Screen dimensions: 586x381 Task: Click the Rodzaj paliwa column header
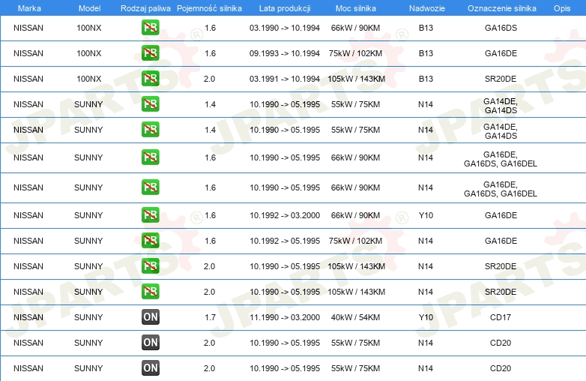pyautogui.click(x=145, y=8)
